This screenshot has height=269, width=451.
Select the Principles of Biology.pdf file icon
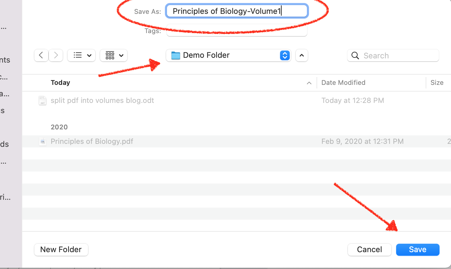coord(43,141)
